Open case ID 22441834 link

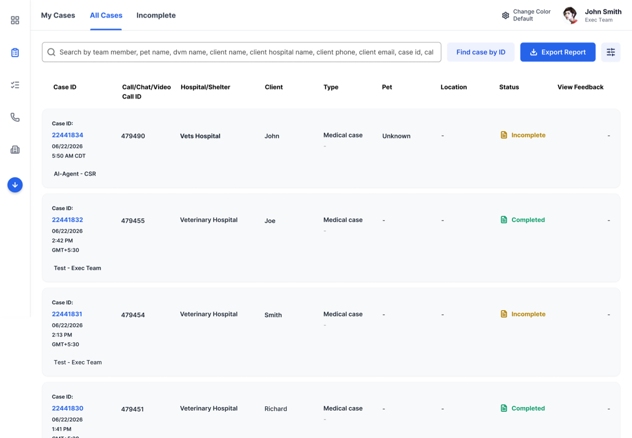(67, 135)
